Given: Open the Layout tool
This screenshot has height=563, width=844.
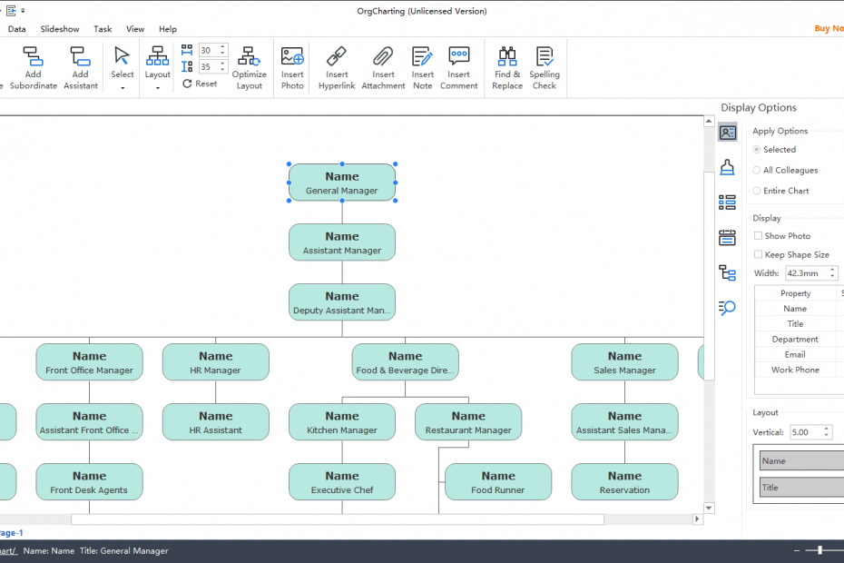Looking at the screenshot, I should [157, 56].
